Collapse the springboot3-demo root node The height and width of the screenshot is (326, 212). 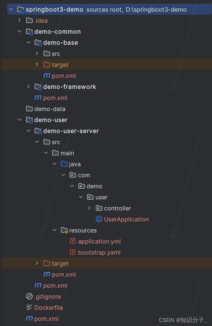[x=11, y=10]
